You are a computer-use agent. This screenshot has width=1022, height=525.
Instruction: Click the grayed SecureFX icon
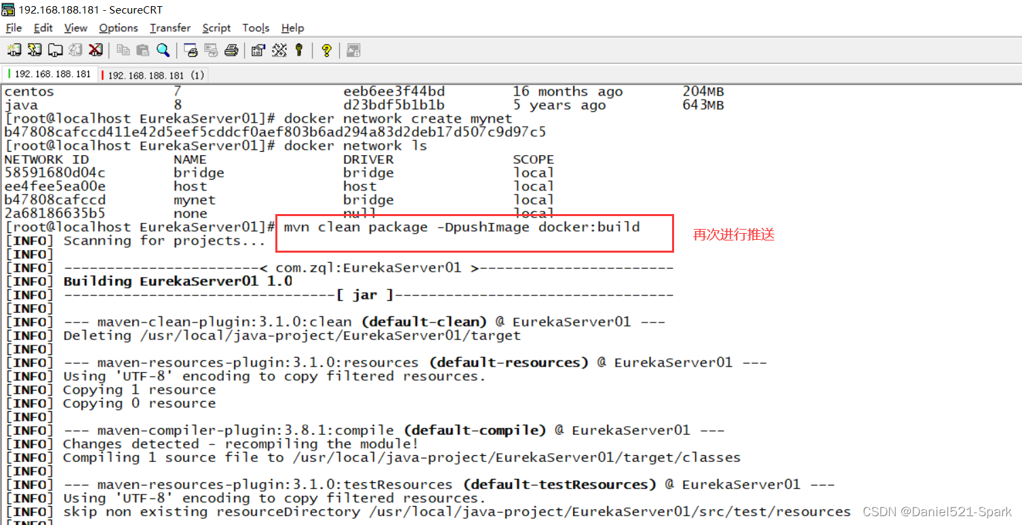tap(353, 49)
